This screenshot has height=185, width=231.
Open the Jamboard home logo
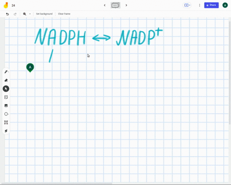click(6, 5)
